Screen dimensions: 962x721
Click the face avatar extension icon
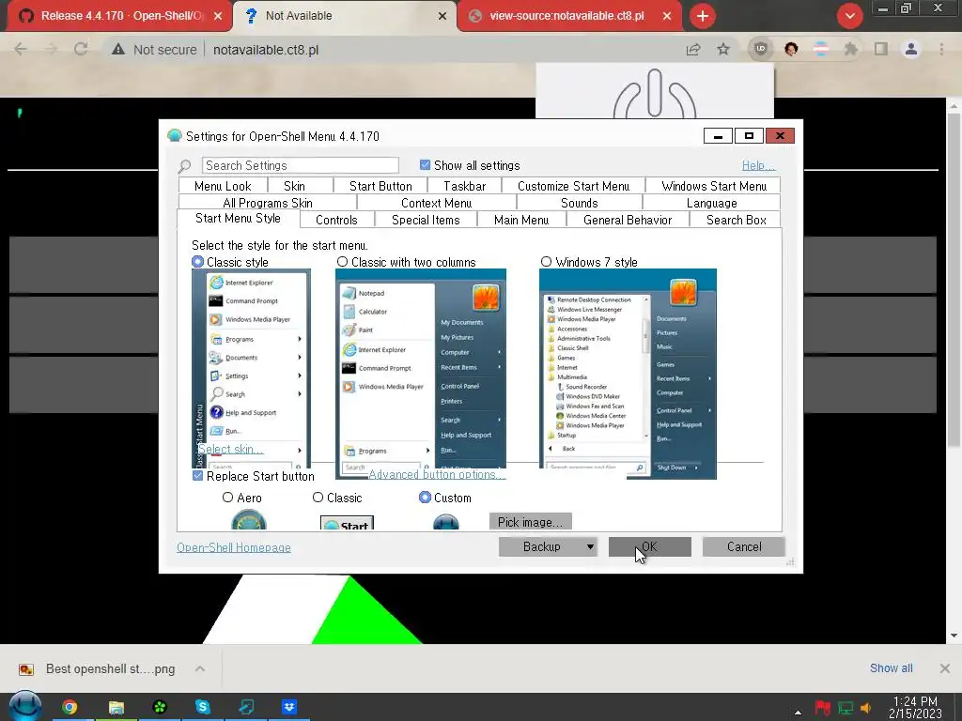[791, 49]
